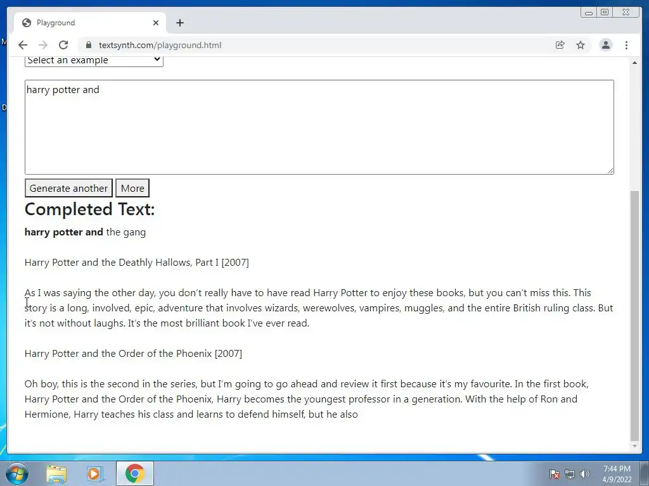Click the page scrollbar down arrow
This screenshot has width=649, height=486.
pyautogui.click(x=634, y=446)
